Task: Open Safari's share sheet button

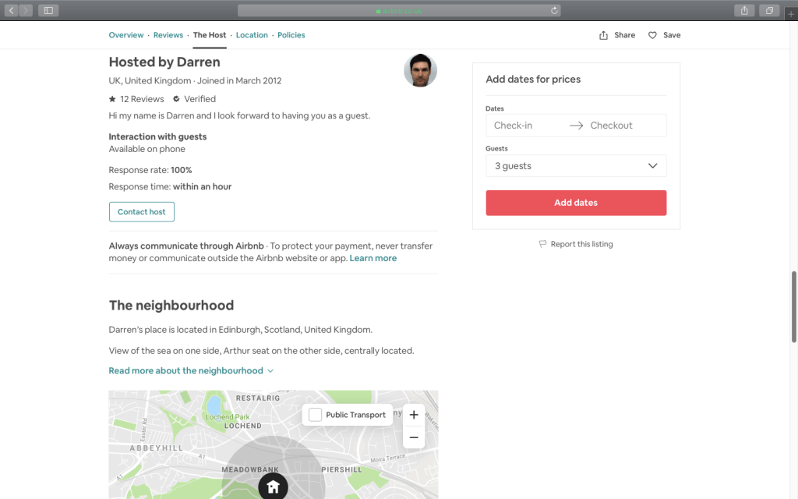Action: [x=744, y=10]
